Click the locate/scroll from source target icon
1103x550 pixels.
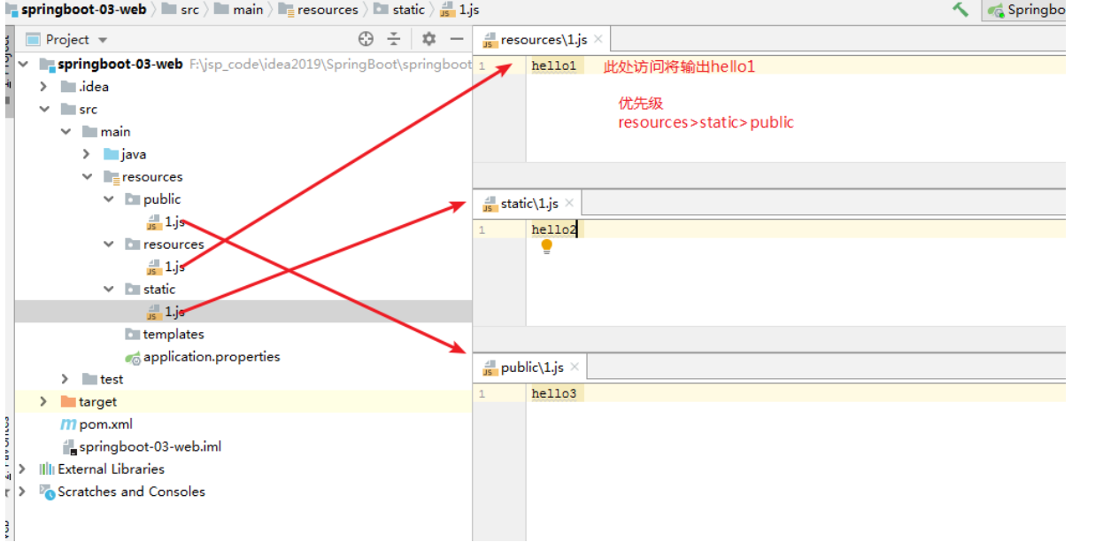pos(366,39)
